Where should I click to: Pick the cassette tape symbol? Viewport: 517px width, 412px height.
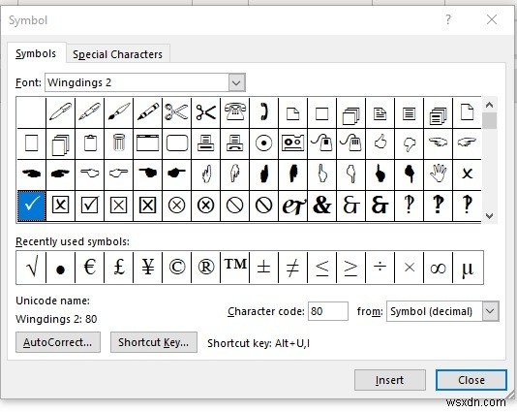(292, 143)
